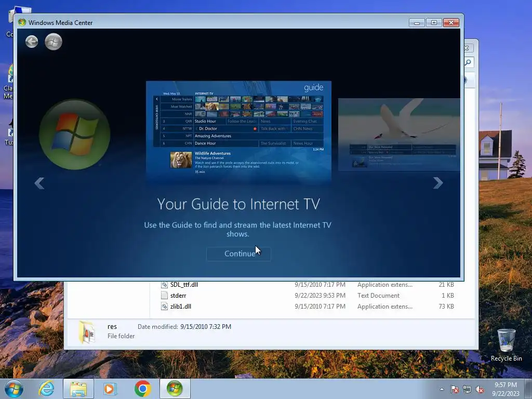
Task: Click Windows Media Center title bar icon
Action: tap(22, 22)
